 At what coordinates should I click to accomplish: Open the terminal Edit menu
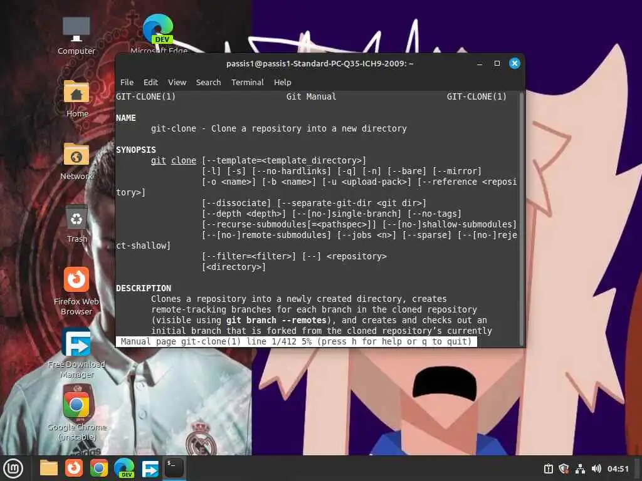[150, 82]
